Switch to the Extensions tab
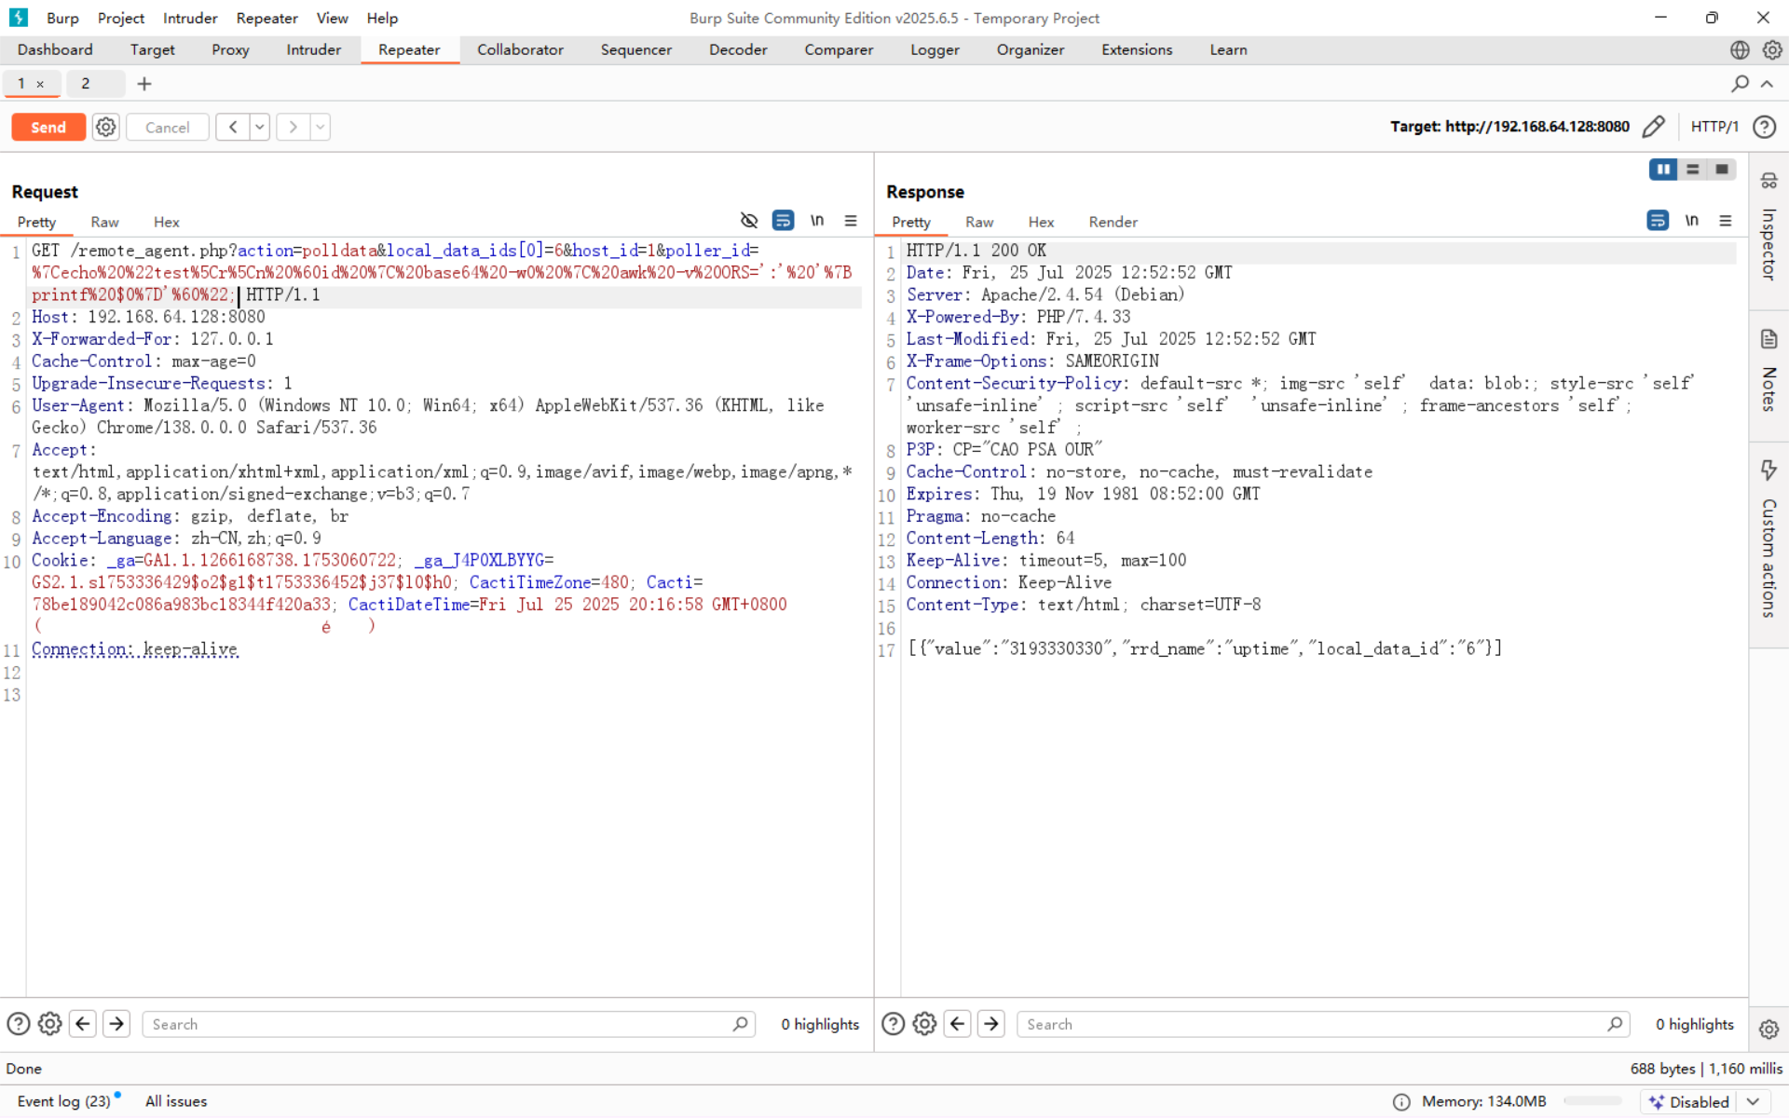The height and width of the screenshot is (1118, 1789). pos(1137,50)
